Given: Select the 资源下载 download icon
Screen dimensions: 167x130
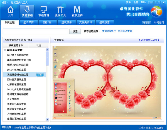Looking at the screenshot, I should click(27, 11).
